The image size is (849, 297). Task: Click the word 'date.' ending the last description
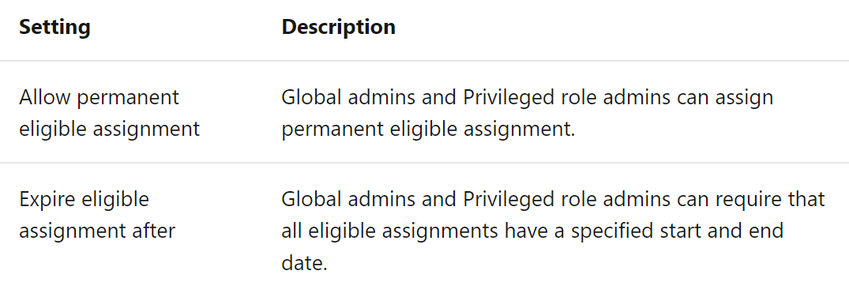(x=305, y=263)
